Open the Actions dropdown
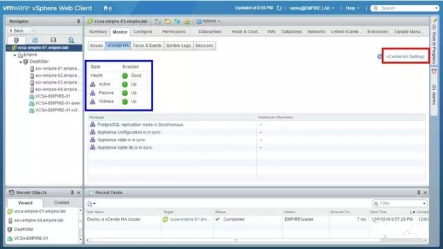This screenshot has width=443, height=249. point(208,21)
